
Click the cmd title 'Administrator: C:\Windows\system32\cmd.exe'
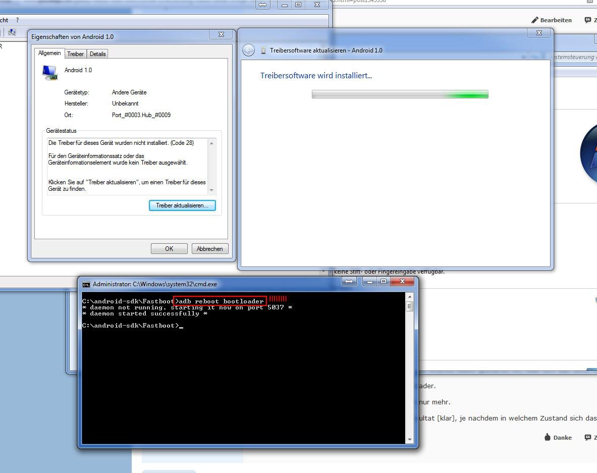point(155,284)
